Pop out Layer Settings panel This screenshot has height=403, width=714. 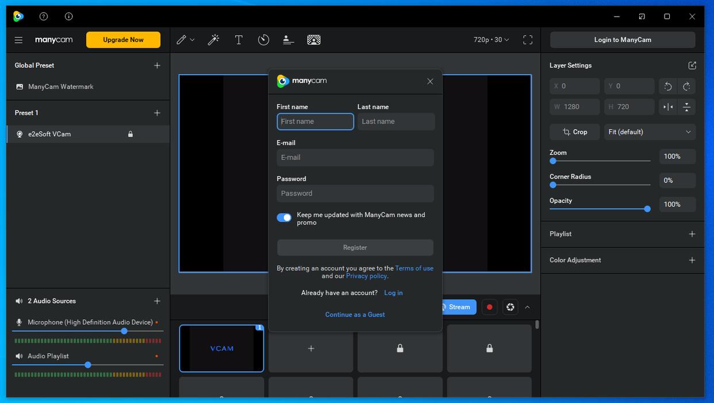click(x=692, y=65)
